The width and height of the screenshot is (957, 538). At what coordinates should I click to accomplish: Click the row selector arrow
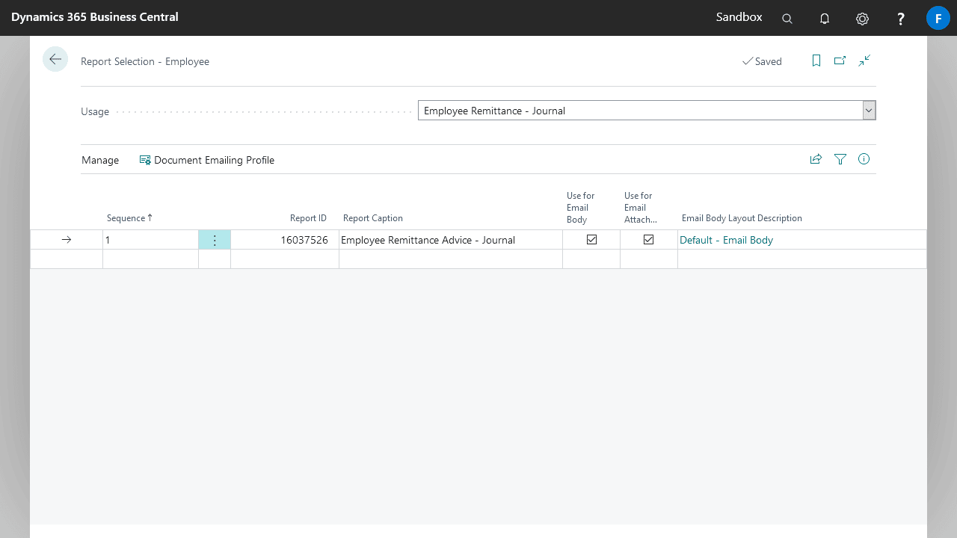[67, 240]
